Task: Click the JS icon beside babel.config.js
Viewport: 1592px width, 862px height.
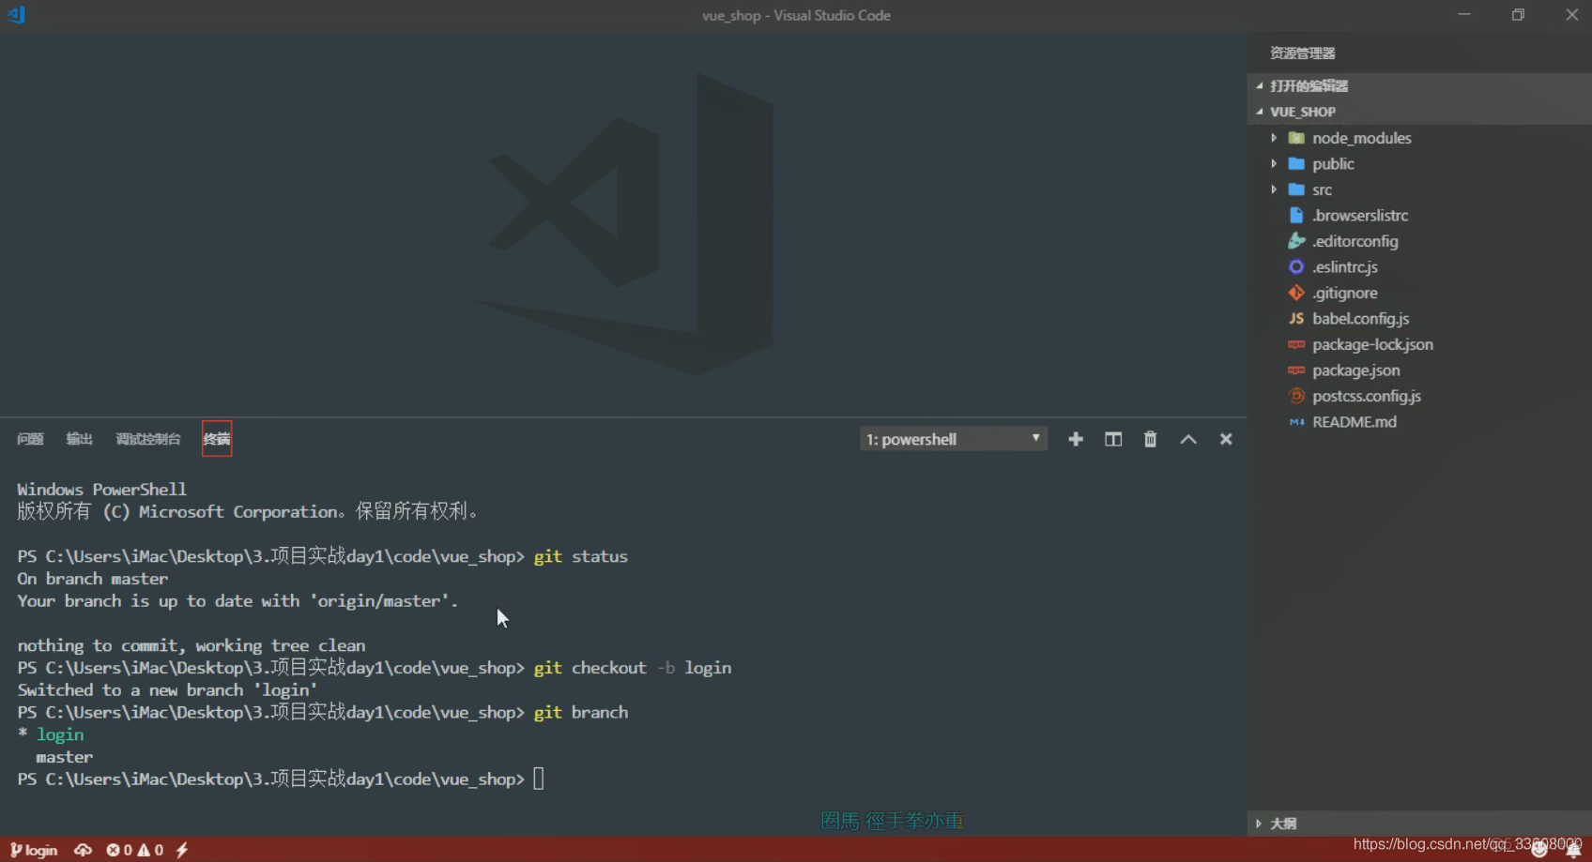Action: 1296,319
